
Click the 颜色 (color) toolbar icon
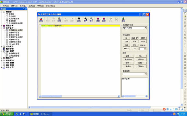[x=41, y=20]
